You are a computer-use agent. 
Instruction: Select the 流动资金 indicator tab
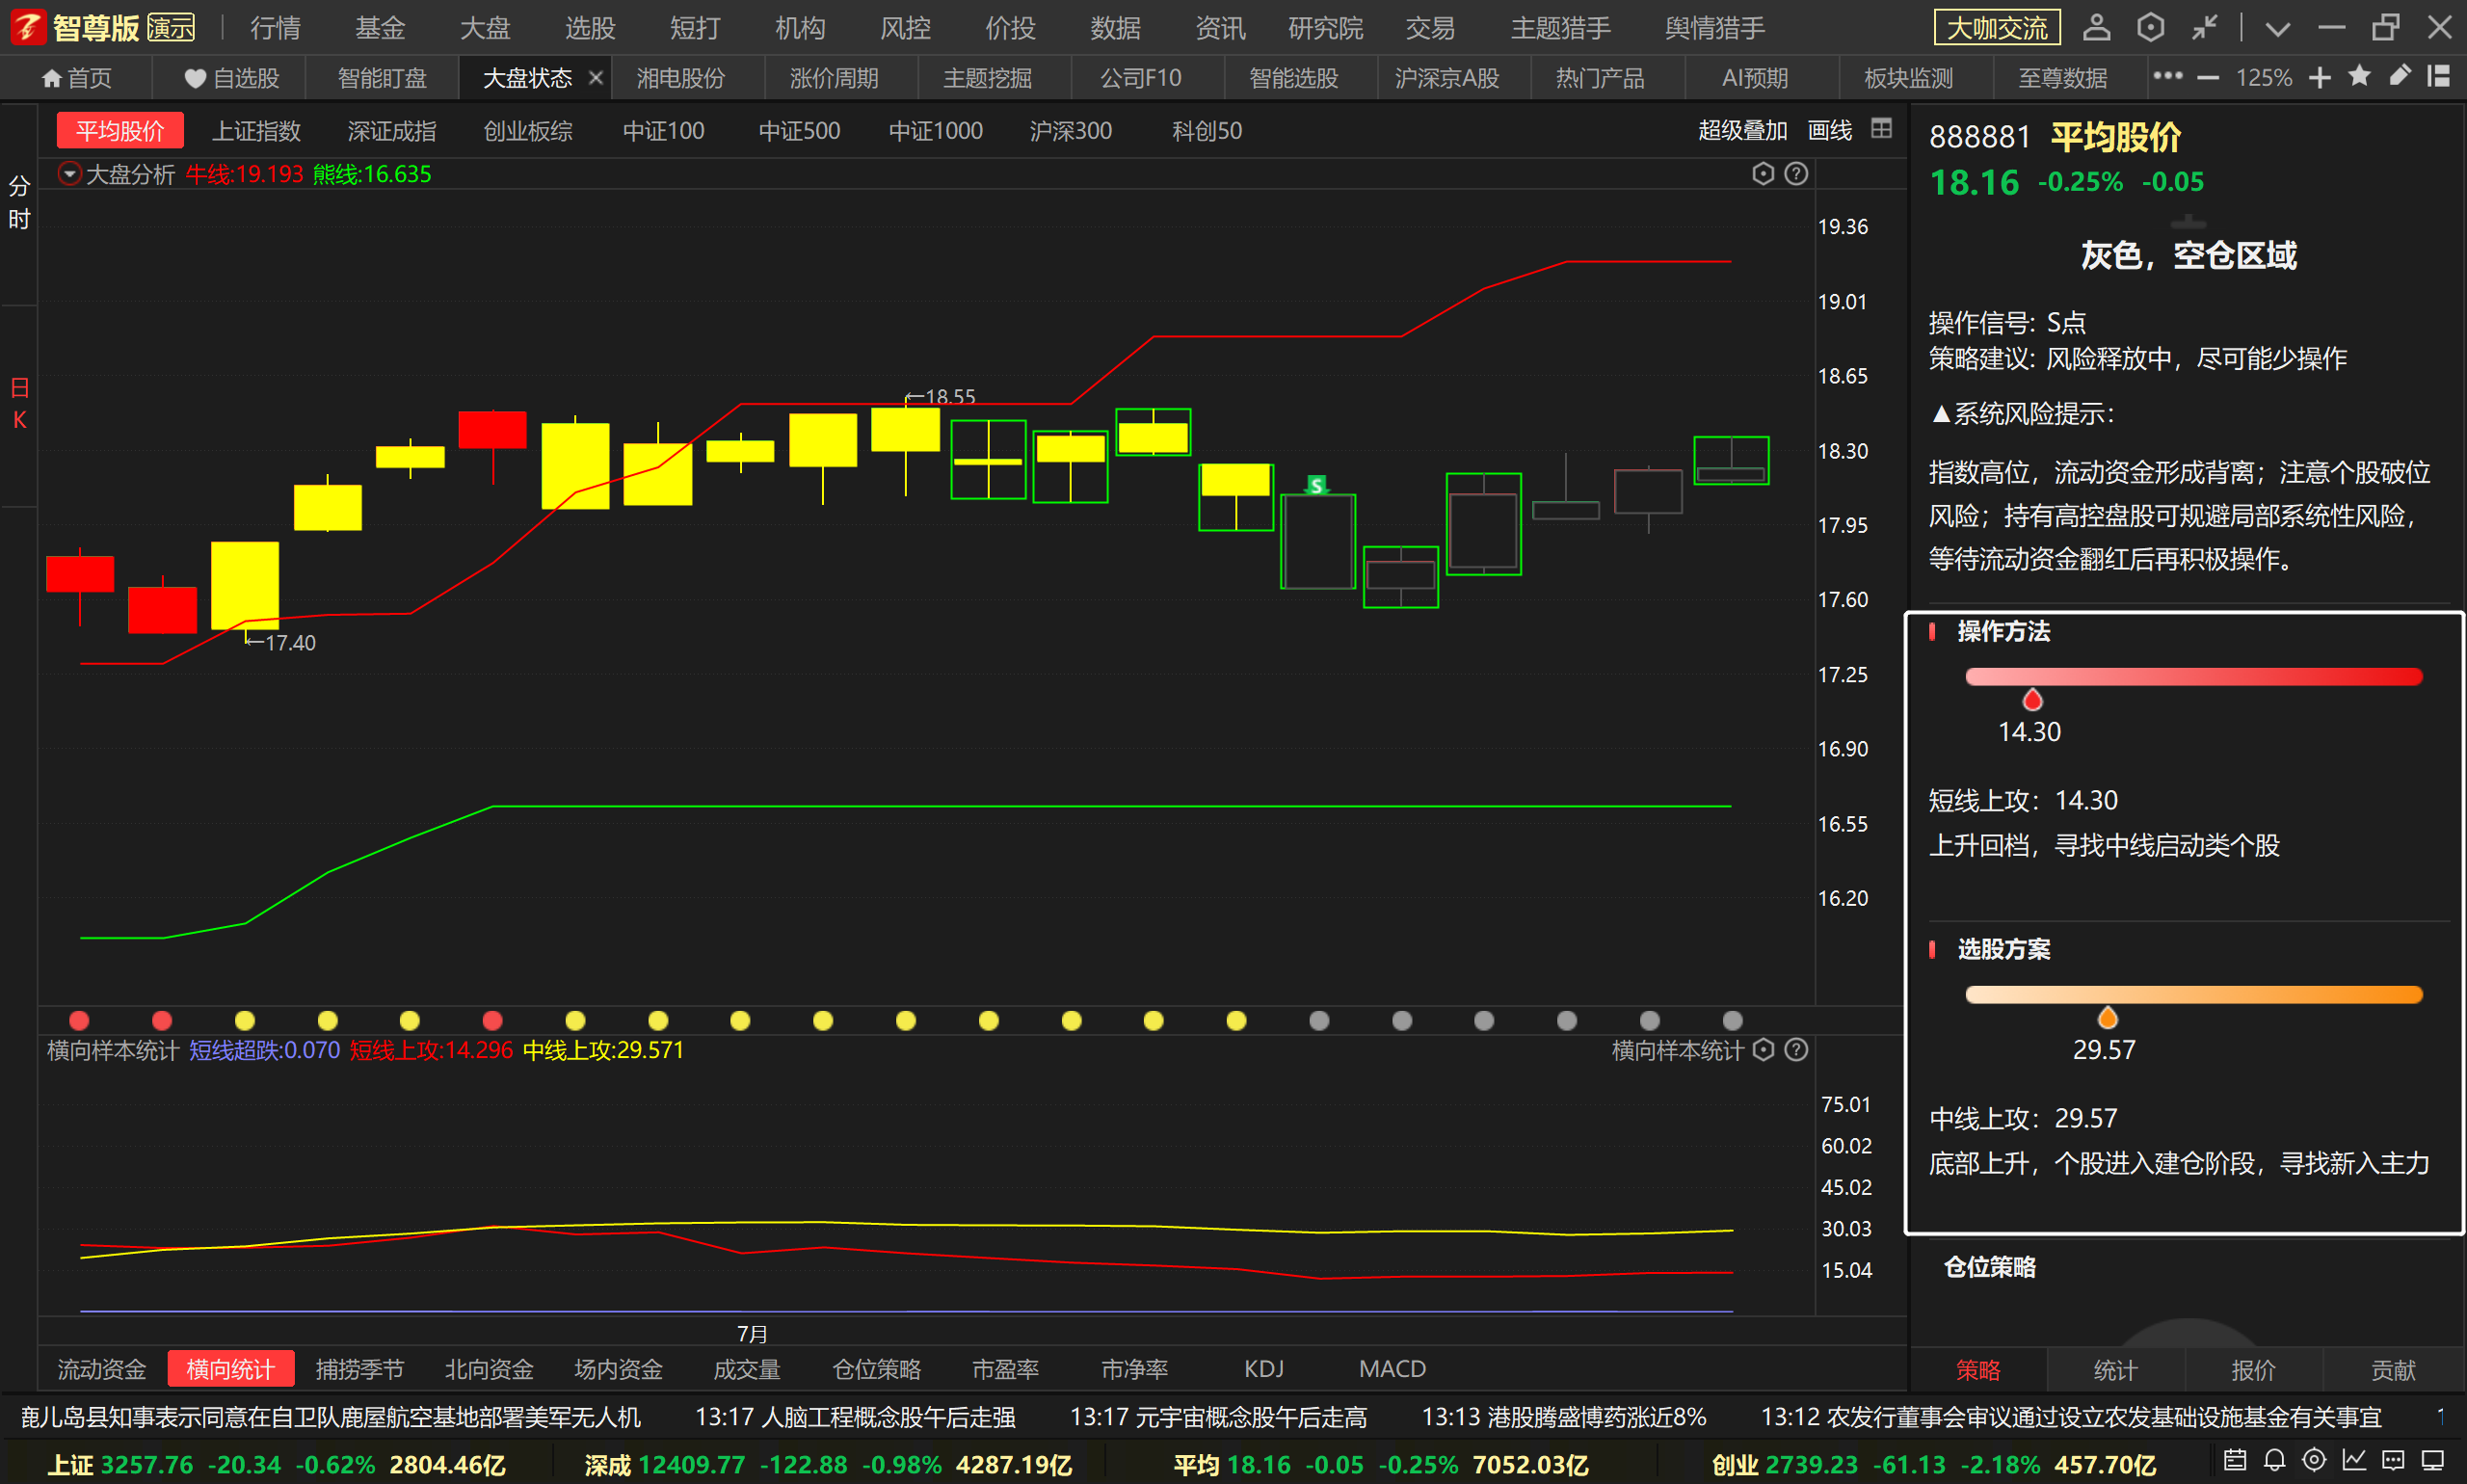pyautogui.click(x=101, y=1369)
